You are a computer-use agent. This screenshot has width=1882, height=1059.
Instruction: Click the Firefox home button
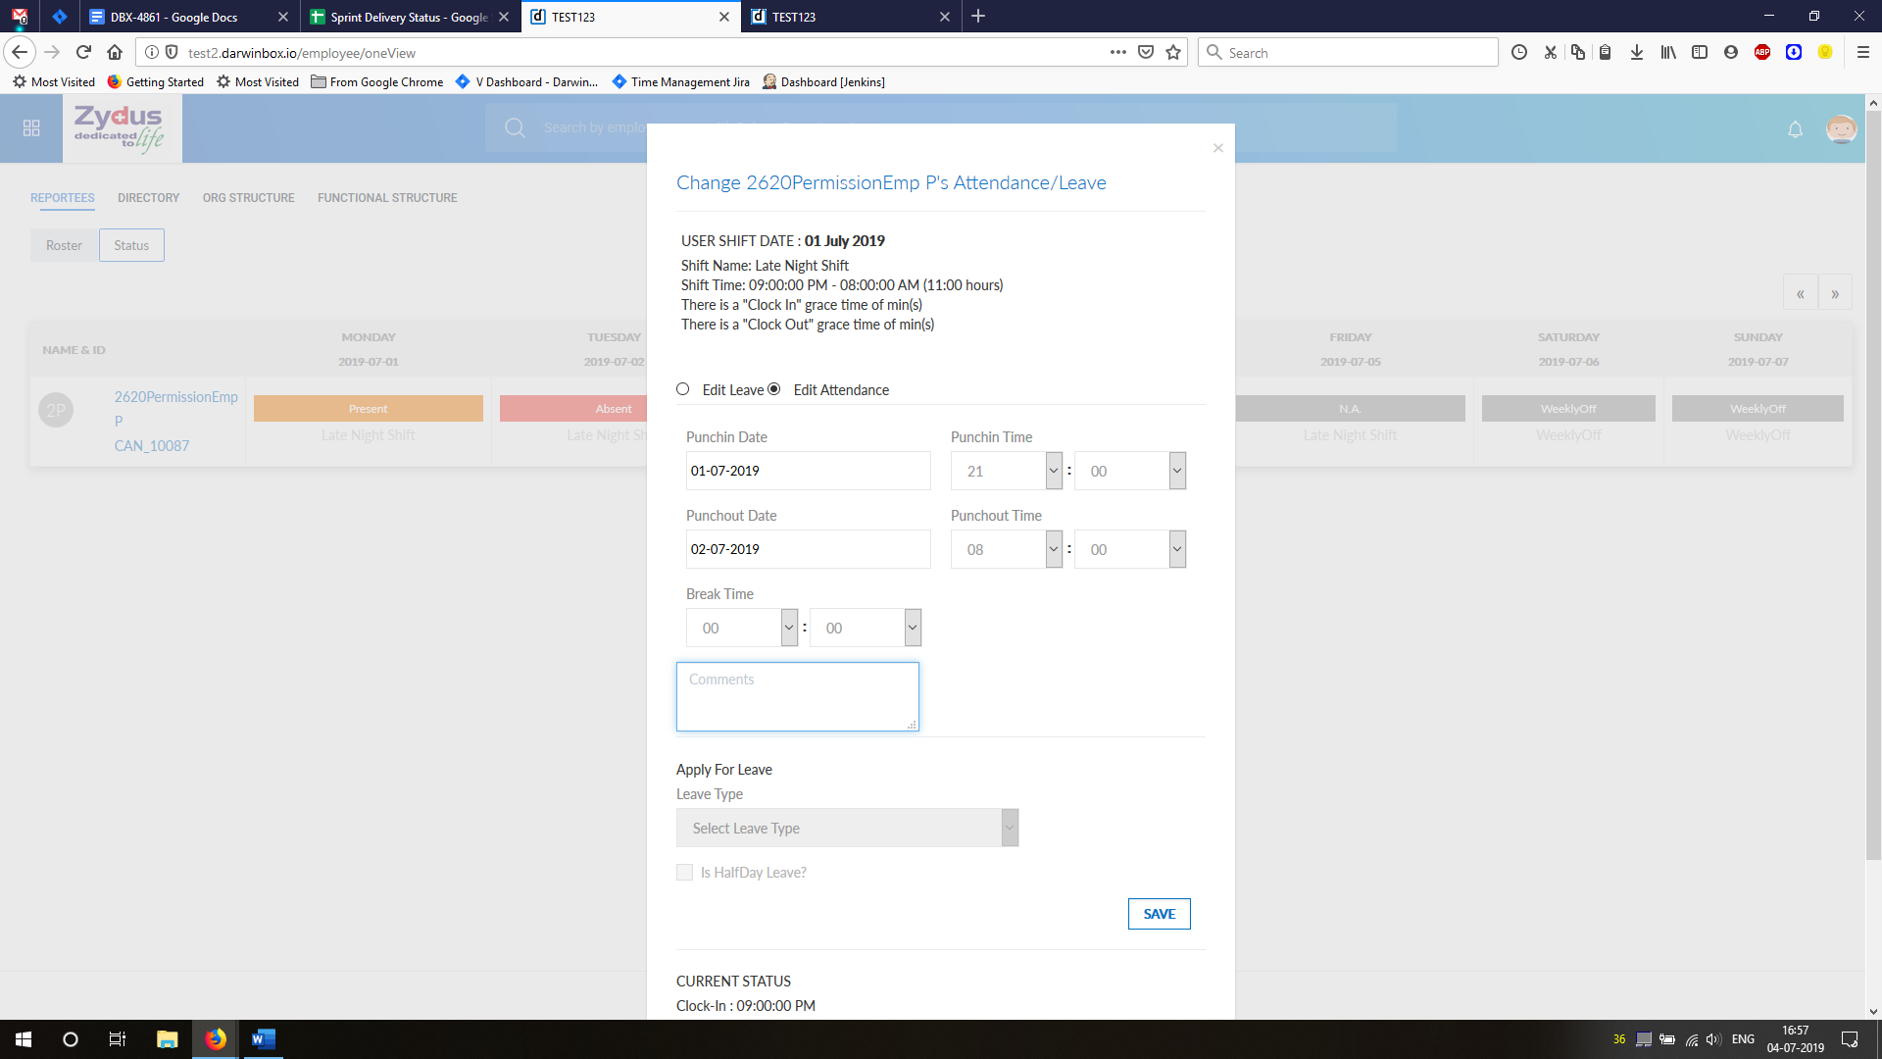click(115, 53)
